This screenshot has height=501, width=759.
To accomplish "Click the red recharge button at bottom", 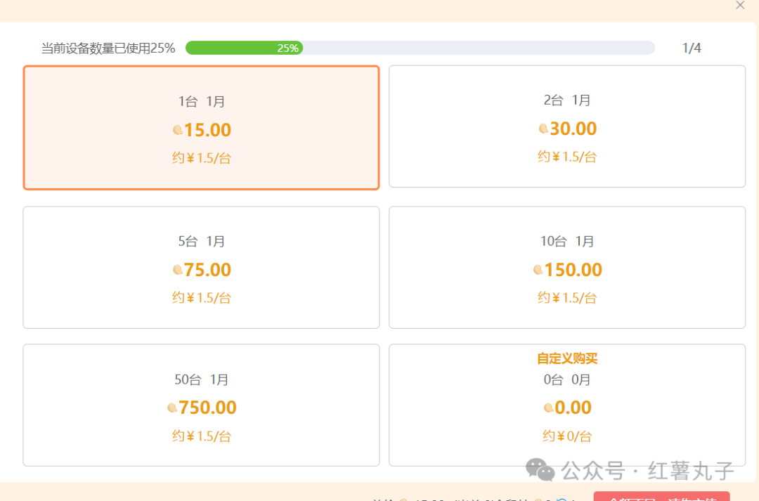I will [x=662, y=497].
